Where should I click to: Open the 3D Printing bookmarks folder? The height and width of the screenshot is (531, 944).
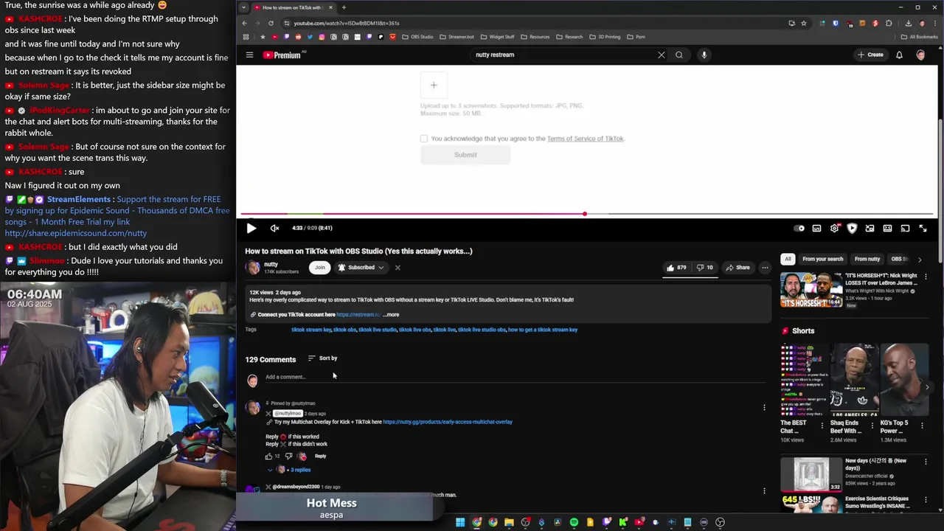coord(606,37)
